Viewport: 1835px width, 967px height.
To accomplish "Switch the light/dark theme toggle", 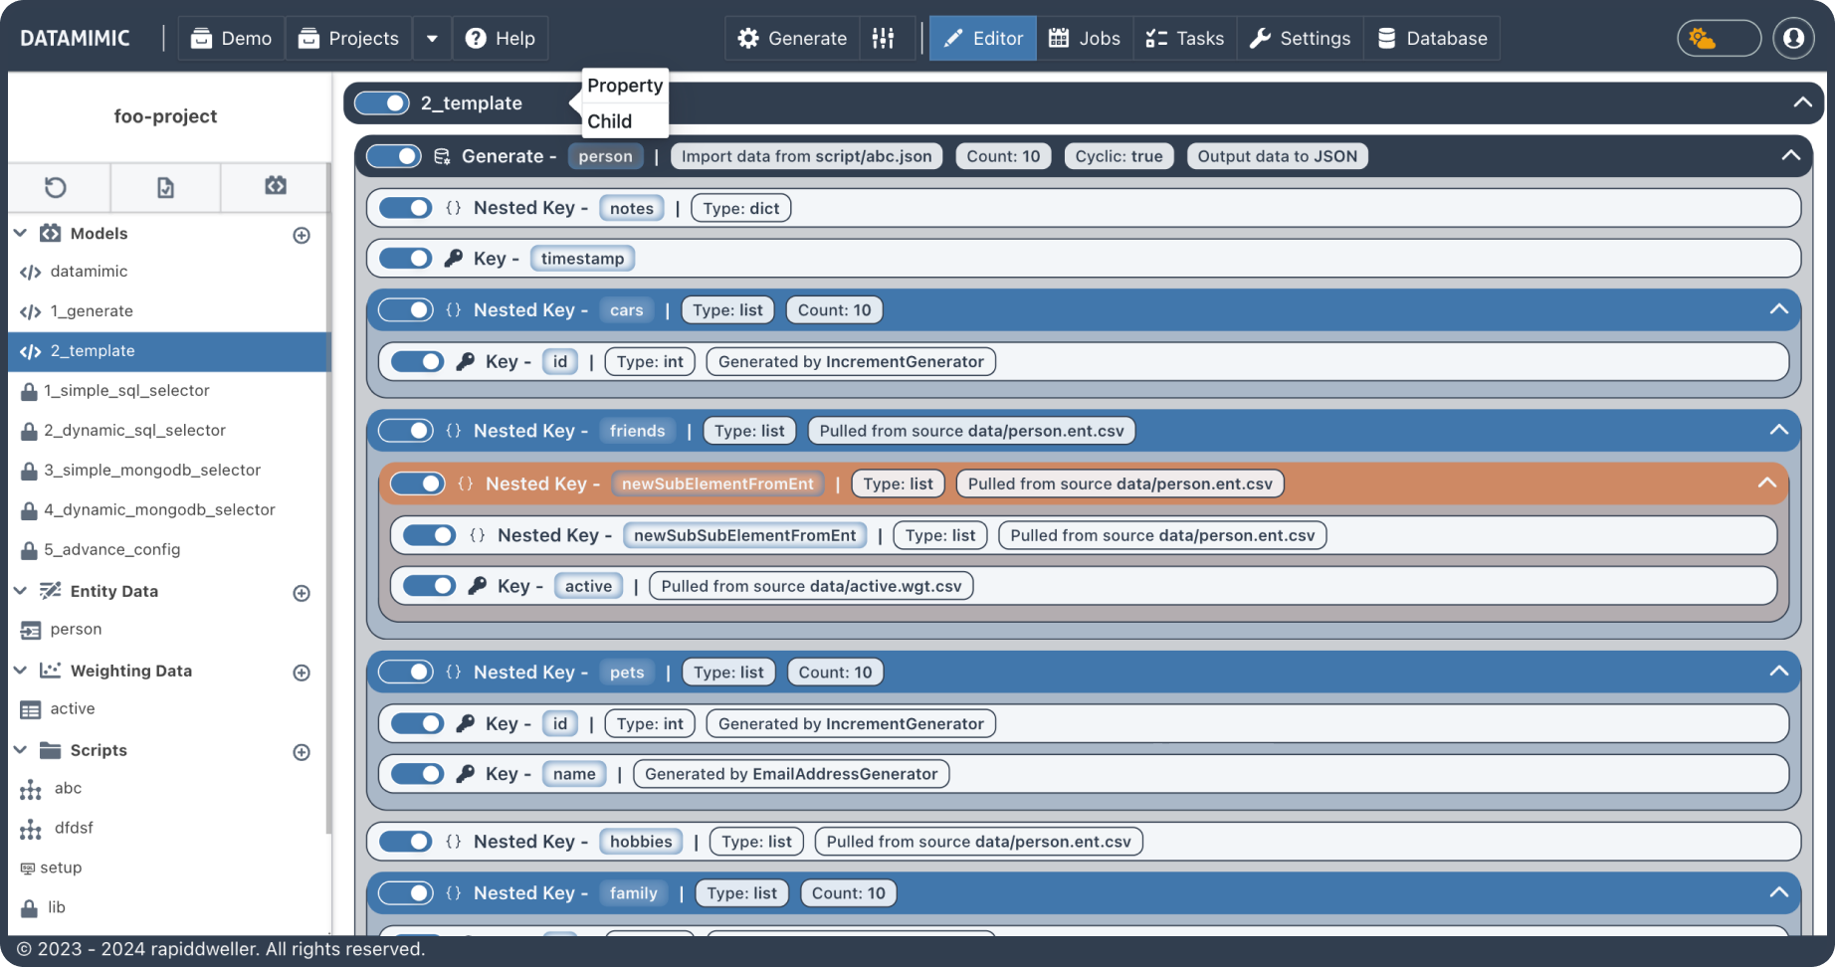I will point(1719,39).
